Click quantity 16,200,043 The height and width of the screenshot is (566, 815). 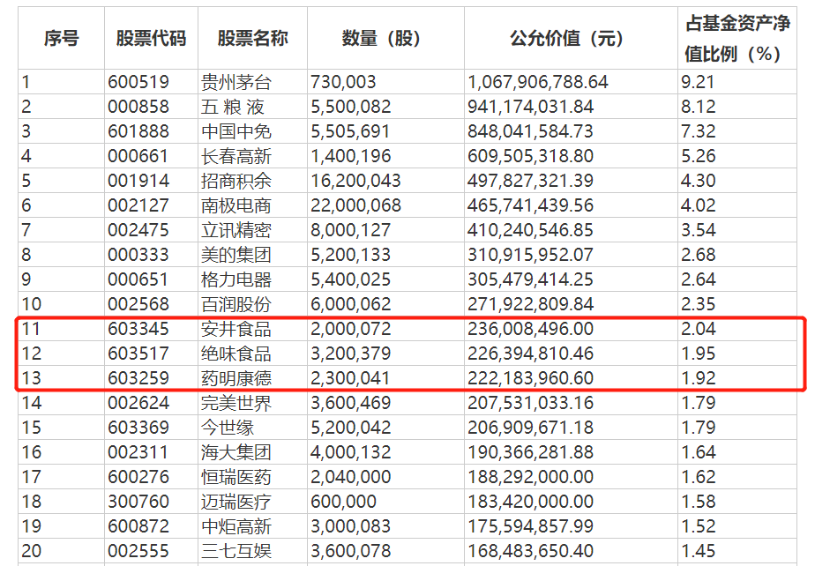(355, 181)
